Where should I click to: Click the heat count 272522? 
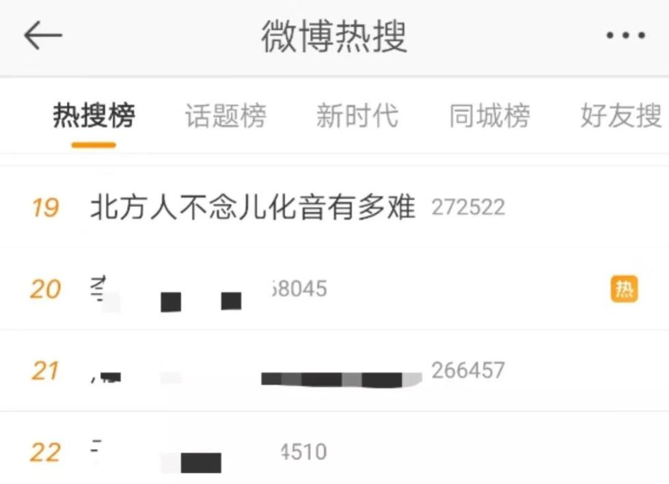click(469, 208)
